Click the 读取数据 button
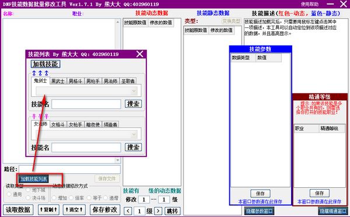 coord(18,209)
